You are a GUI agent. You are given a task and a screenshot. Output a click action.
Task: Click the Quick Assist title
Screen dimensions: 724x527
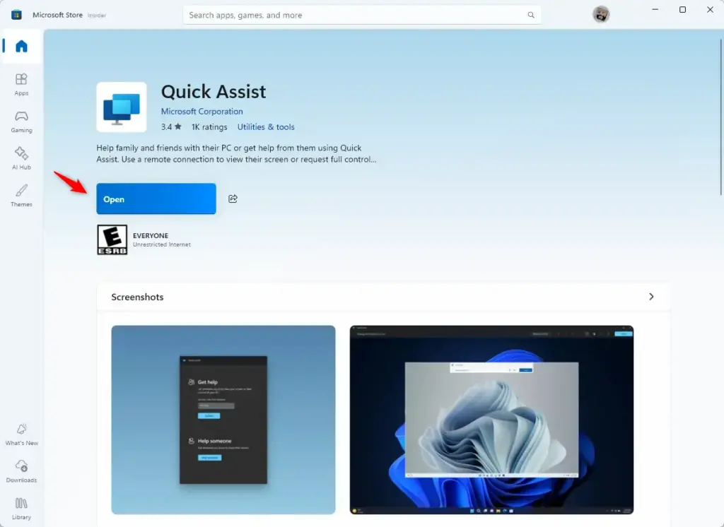tap(214, 92)
